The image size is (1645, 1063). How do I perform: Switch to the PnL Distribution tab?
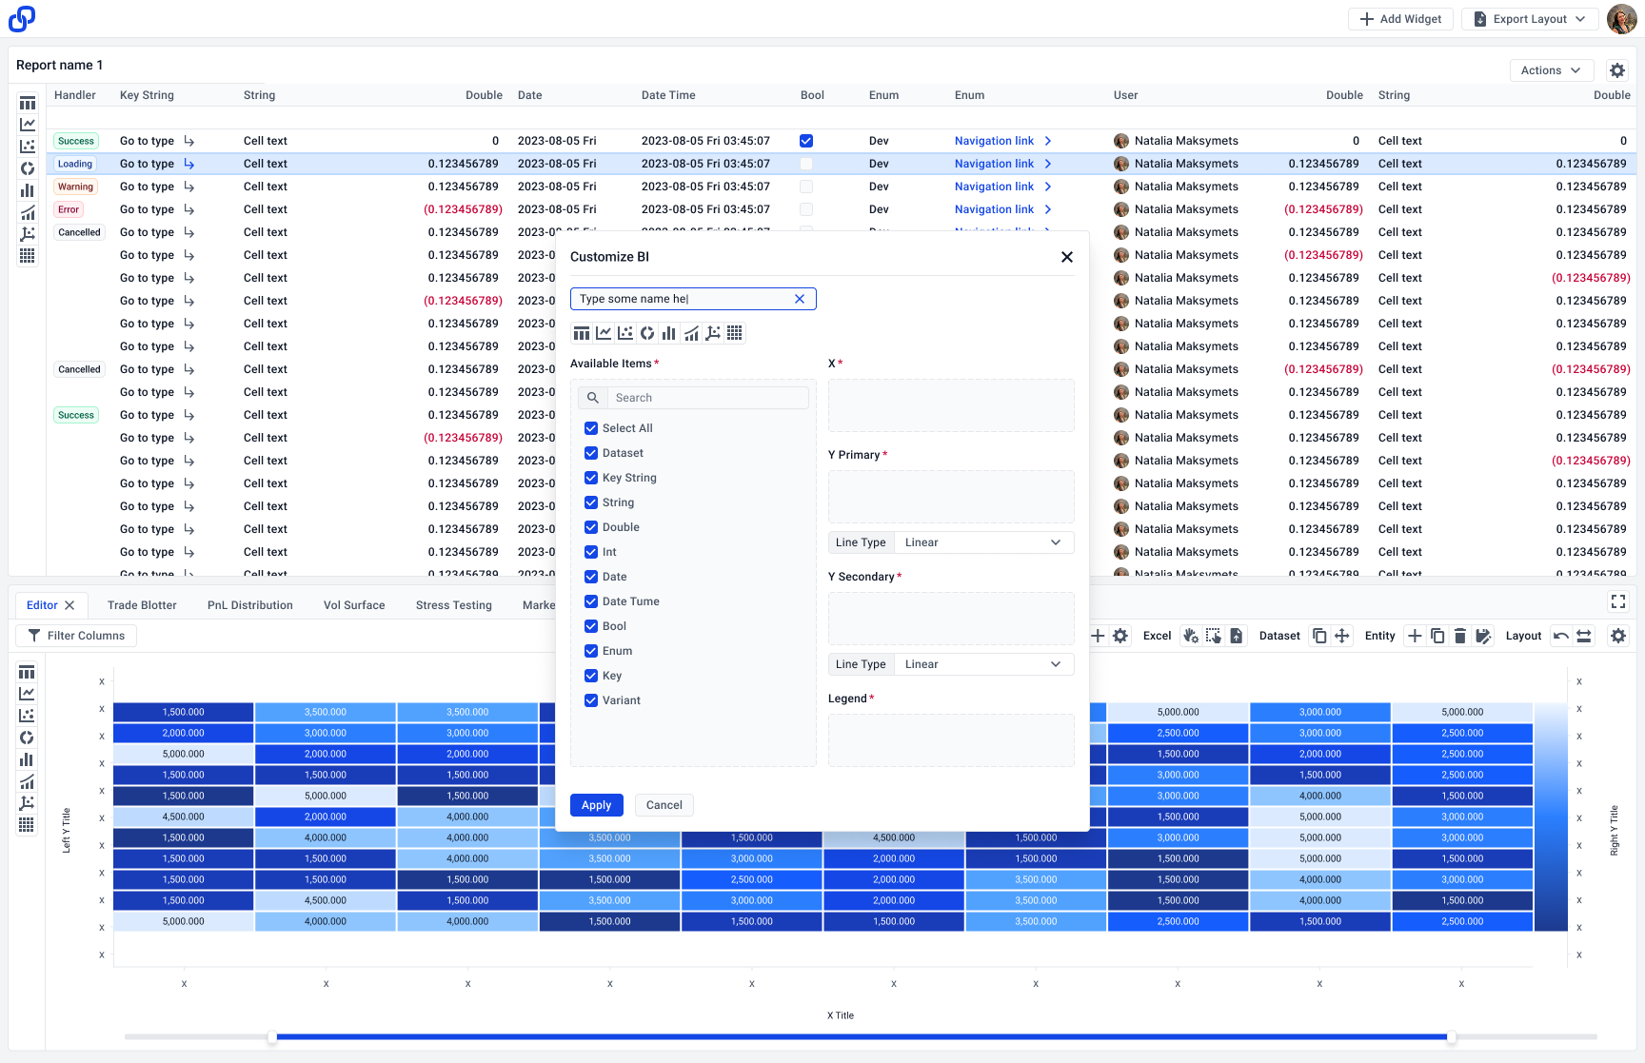click(x=250, y=605)
